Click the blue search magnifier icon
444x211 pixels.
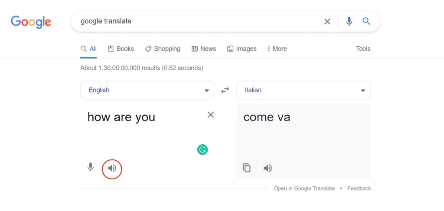point(366,21)
